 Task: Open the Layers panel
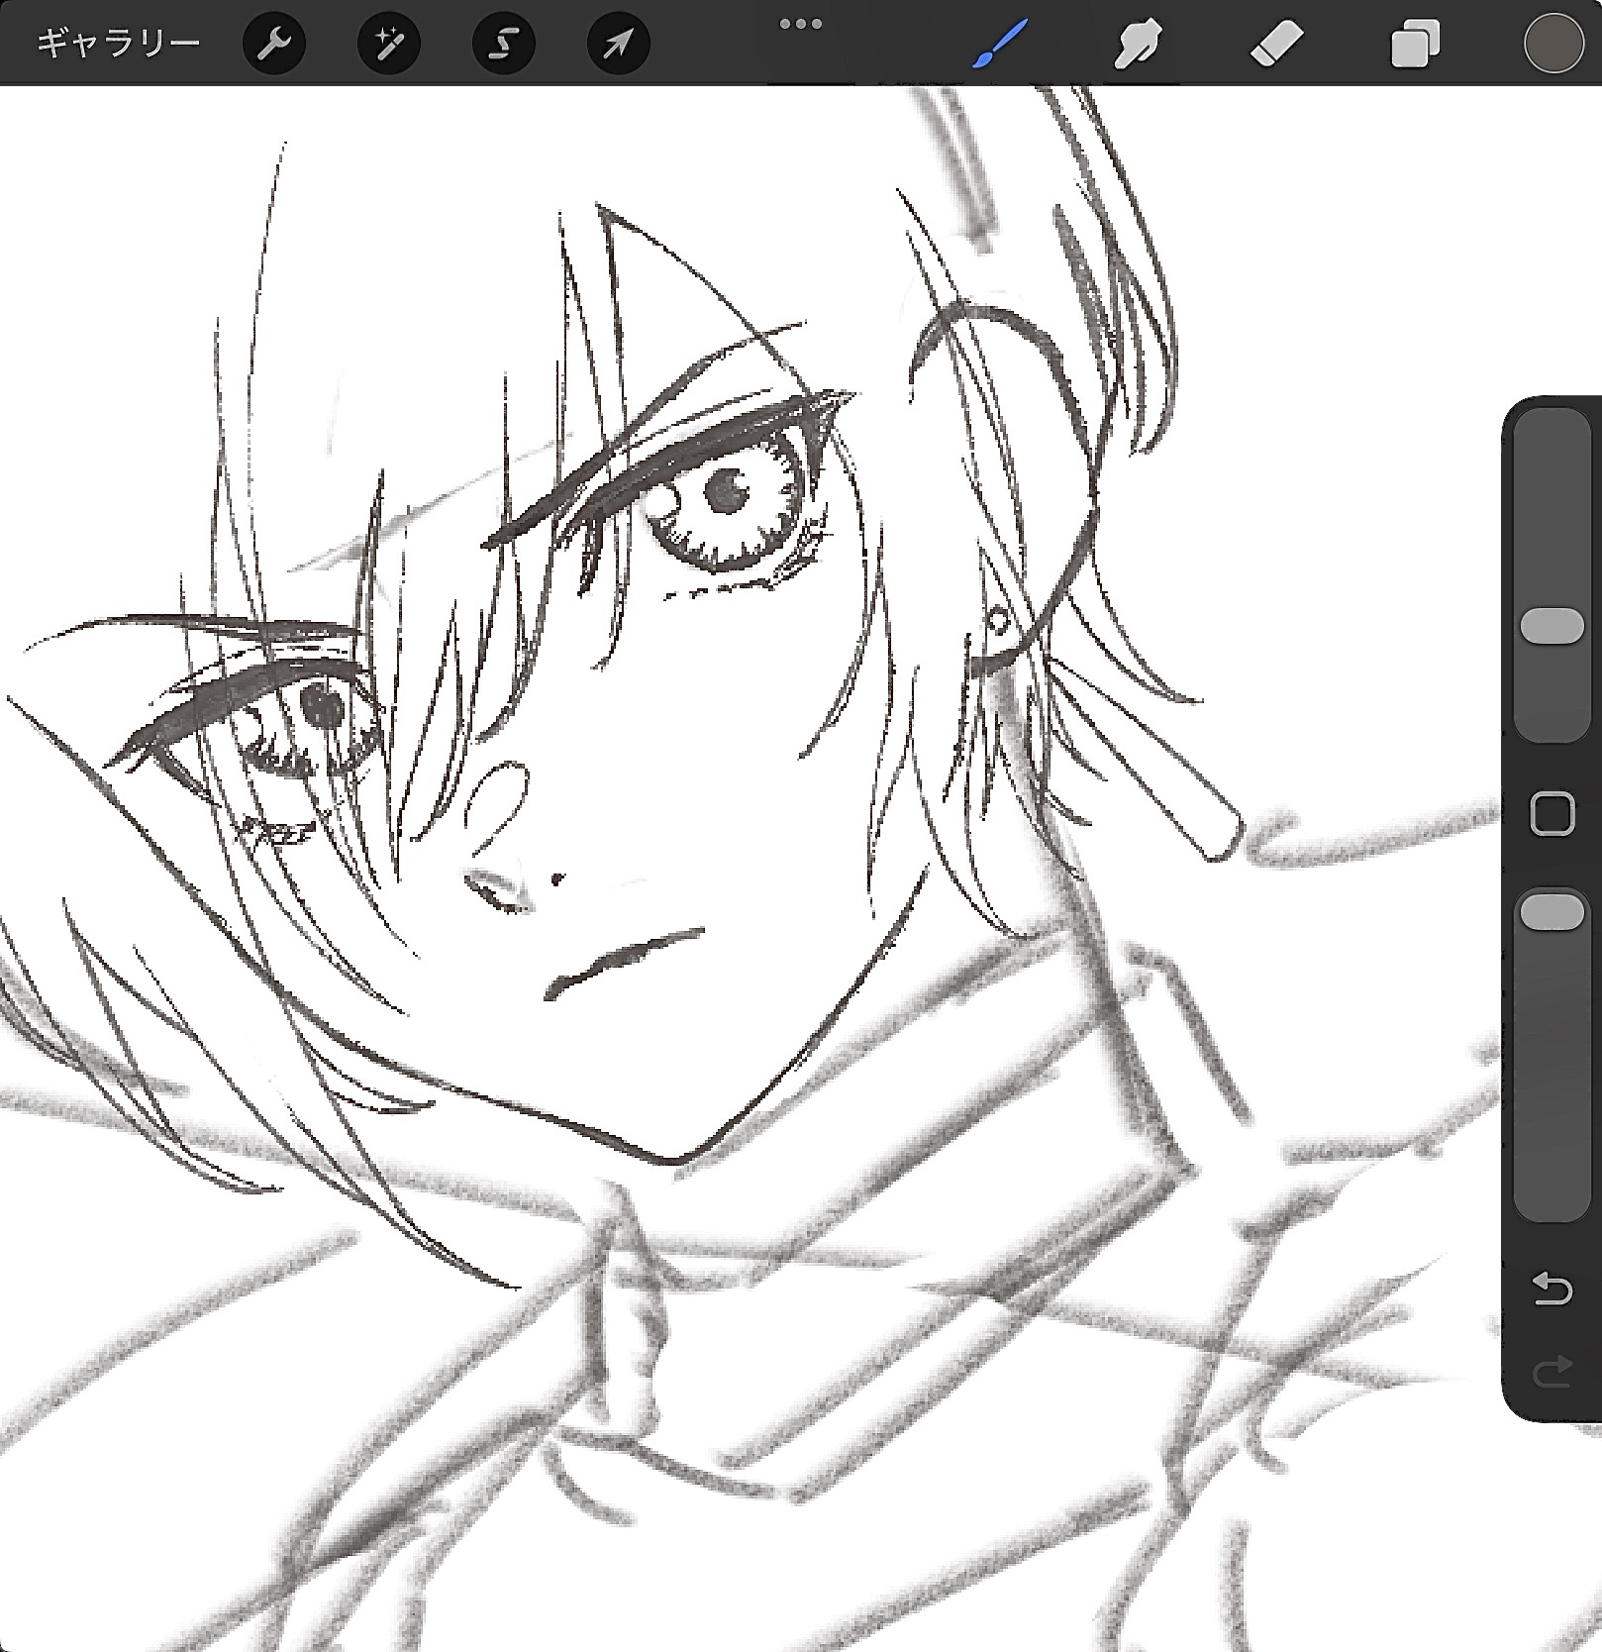point(1415,45)
